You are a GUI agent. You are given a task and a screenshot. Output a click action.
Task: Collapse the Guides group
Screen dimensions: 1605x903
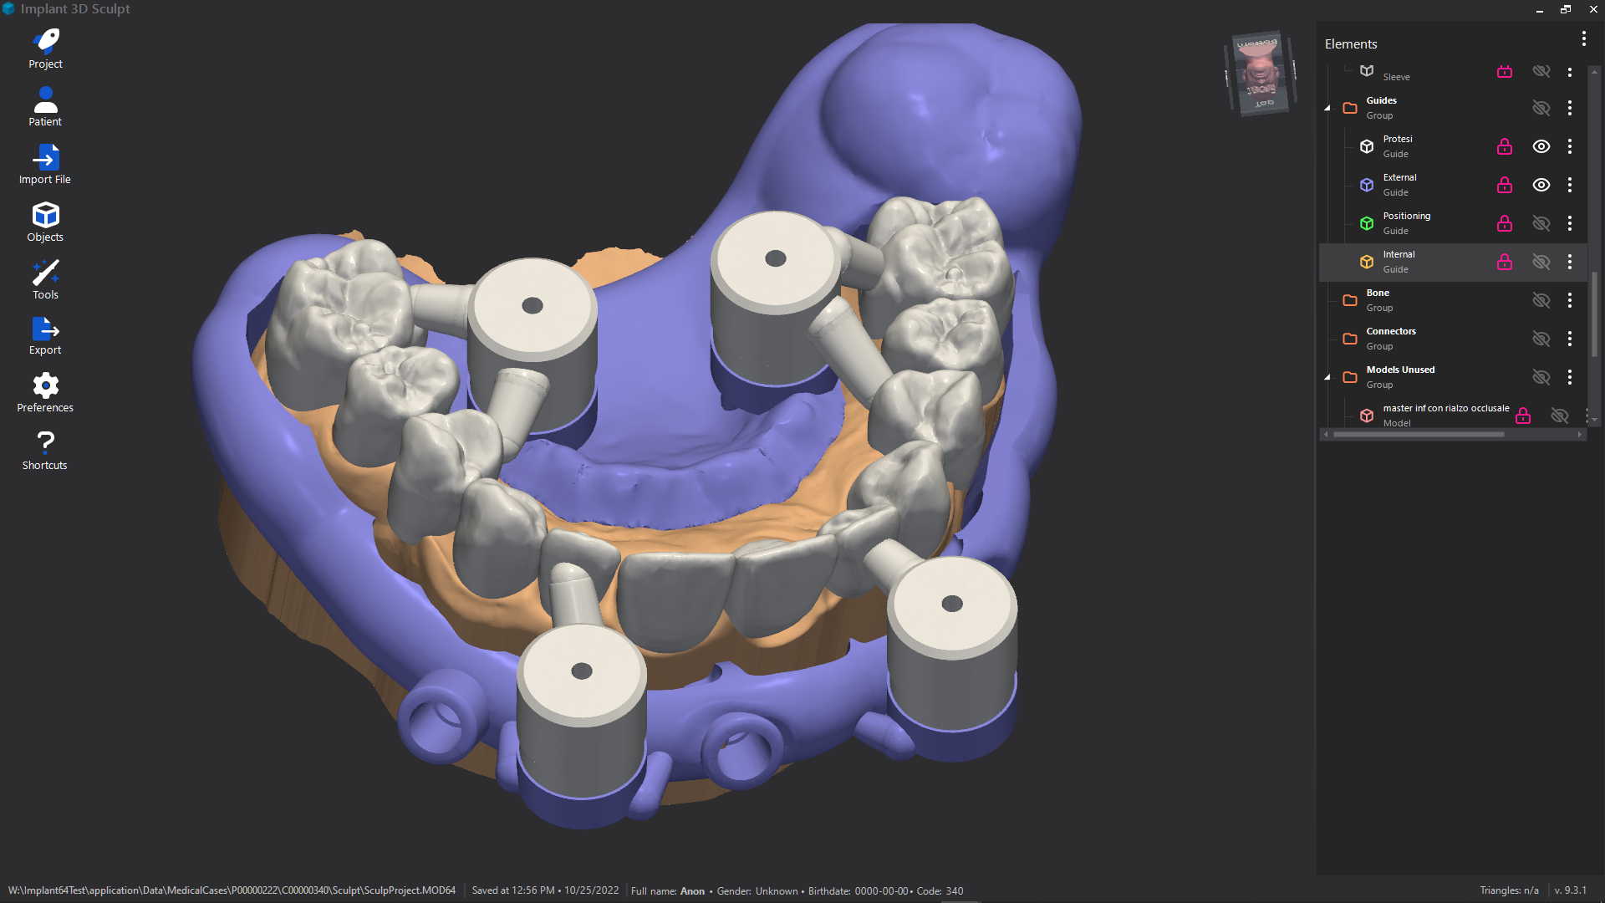[x=1327, y=108]
